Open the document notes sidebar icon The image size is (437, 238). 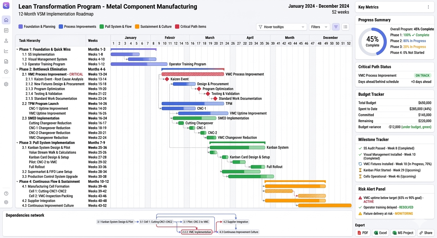click(6, 30)
